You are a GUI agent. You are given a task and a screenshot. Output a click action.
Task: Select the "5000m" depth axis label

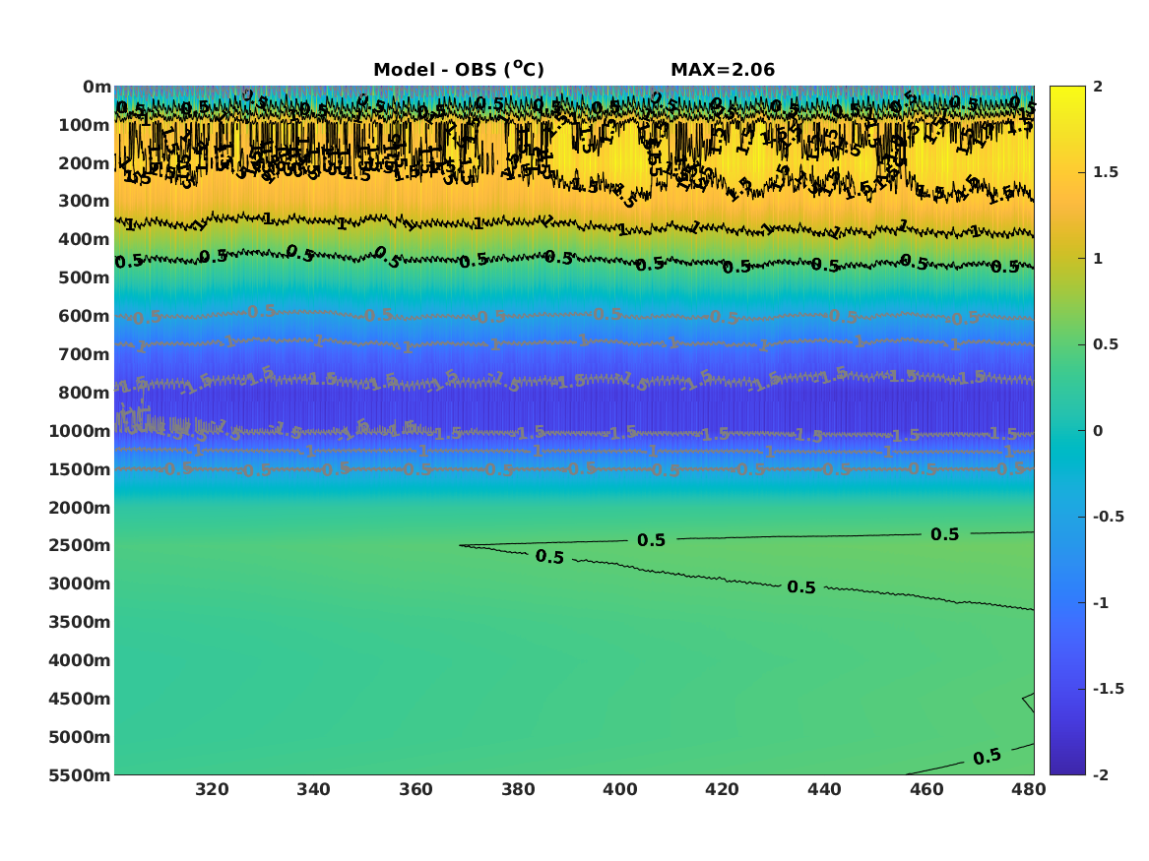[80, 737]
